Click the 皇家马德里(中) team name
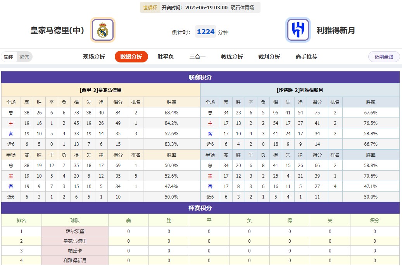Image resolution: width=402 pixels, height=266 pixels. coord(56,29)
